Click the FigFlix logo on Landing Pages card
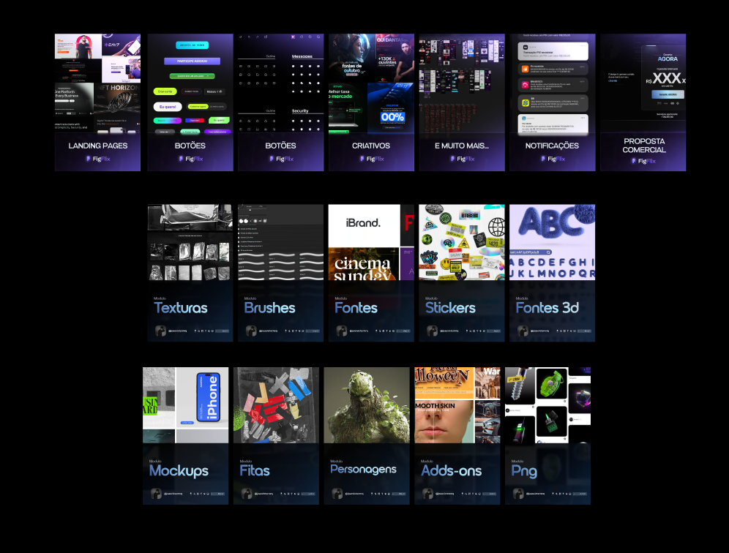The height and width of the screenshot is (553, 729). point(97,159)
